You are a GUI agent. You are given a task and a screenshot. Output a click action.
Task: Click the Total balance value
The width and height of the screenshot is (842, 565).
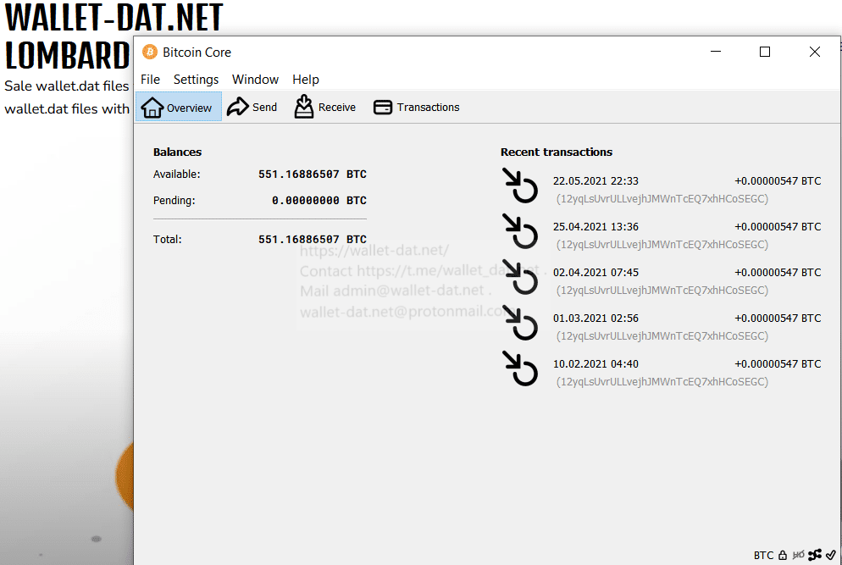(312, 239)
